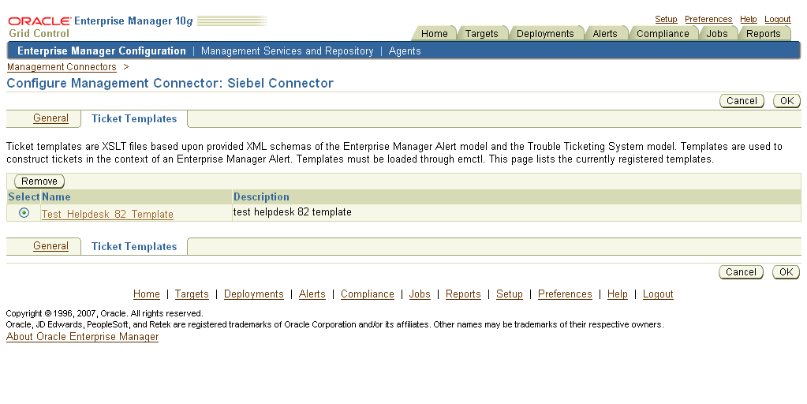This screenshot has width=807, height=404.
Task: Click the footer Help link
Action: [x=618, y=294]
